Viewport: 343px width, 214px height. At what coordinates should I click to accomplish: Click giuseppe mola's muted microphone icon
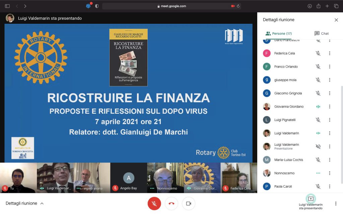click(x=318, y=80)
